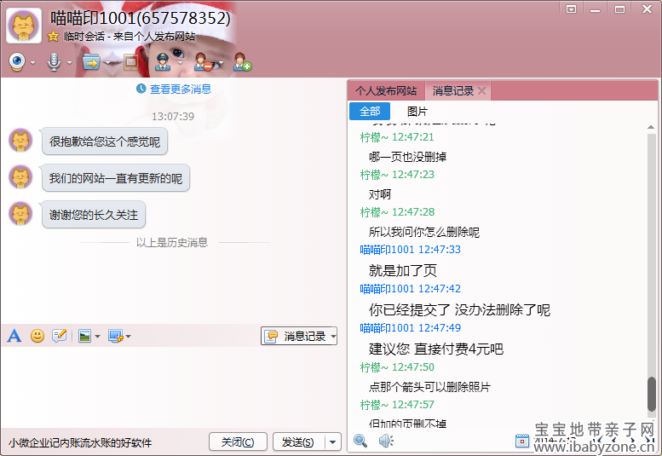This screenshot has width=662, height=456.
Task: Open the emoji smiley picker
Action: coord(37,336)
